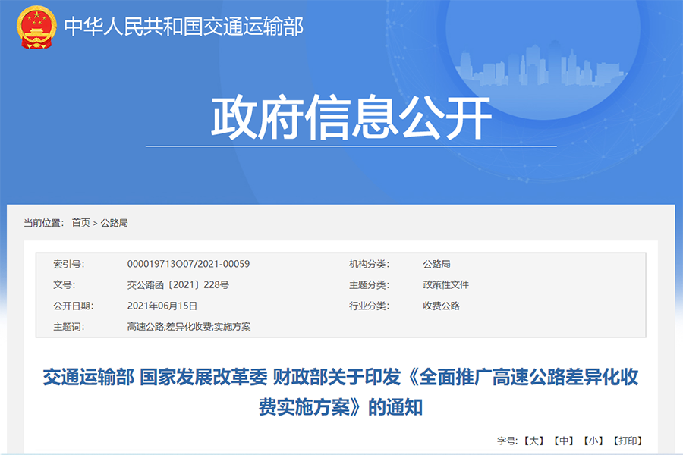Click 打印 to print page

click(x=628, y=441)
